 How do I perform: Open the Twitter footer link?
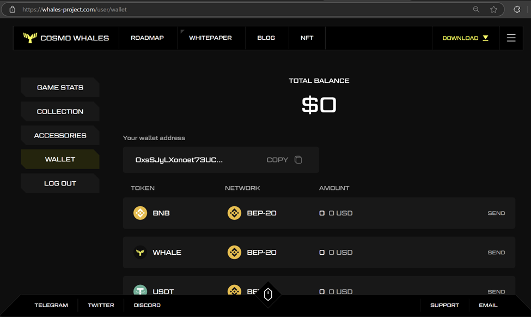(101, 305)
